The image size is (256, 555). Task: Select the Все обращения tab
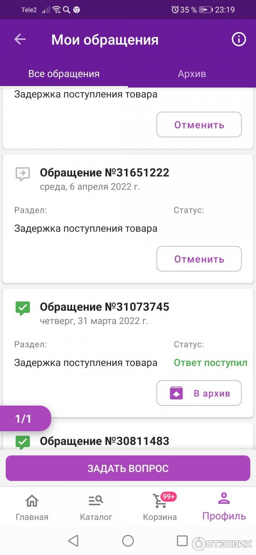(x=64, y=74)
